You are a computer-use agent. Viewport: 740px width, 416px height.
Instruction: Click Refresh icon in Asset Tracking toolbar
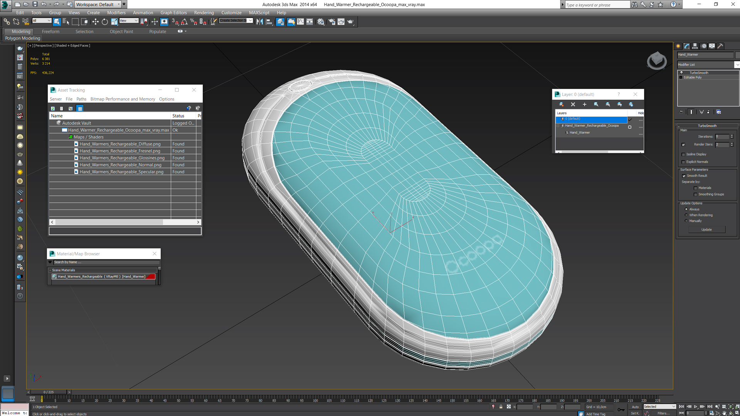[53, 109]
